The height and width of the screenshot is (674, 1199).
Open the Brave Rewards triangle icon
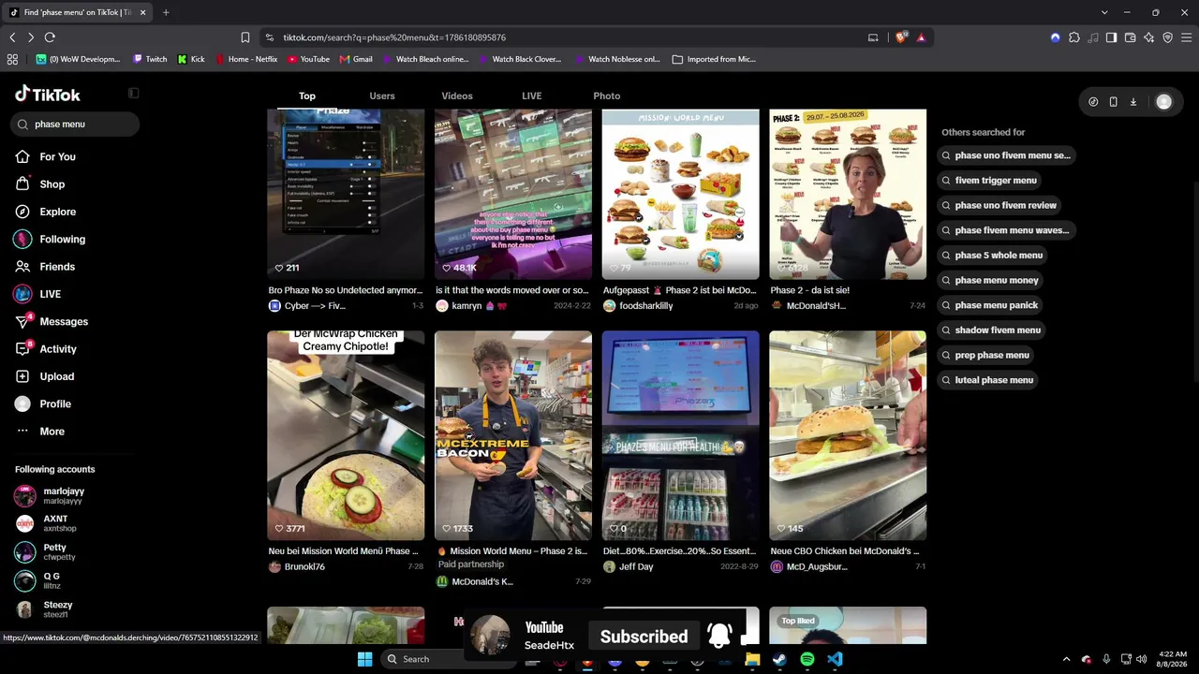(x=921, y=37)
